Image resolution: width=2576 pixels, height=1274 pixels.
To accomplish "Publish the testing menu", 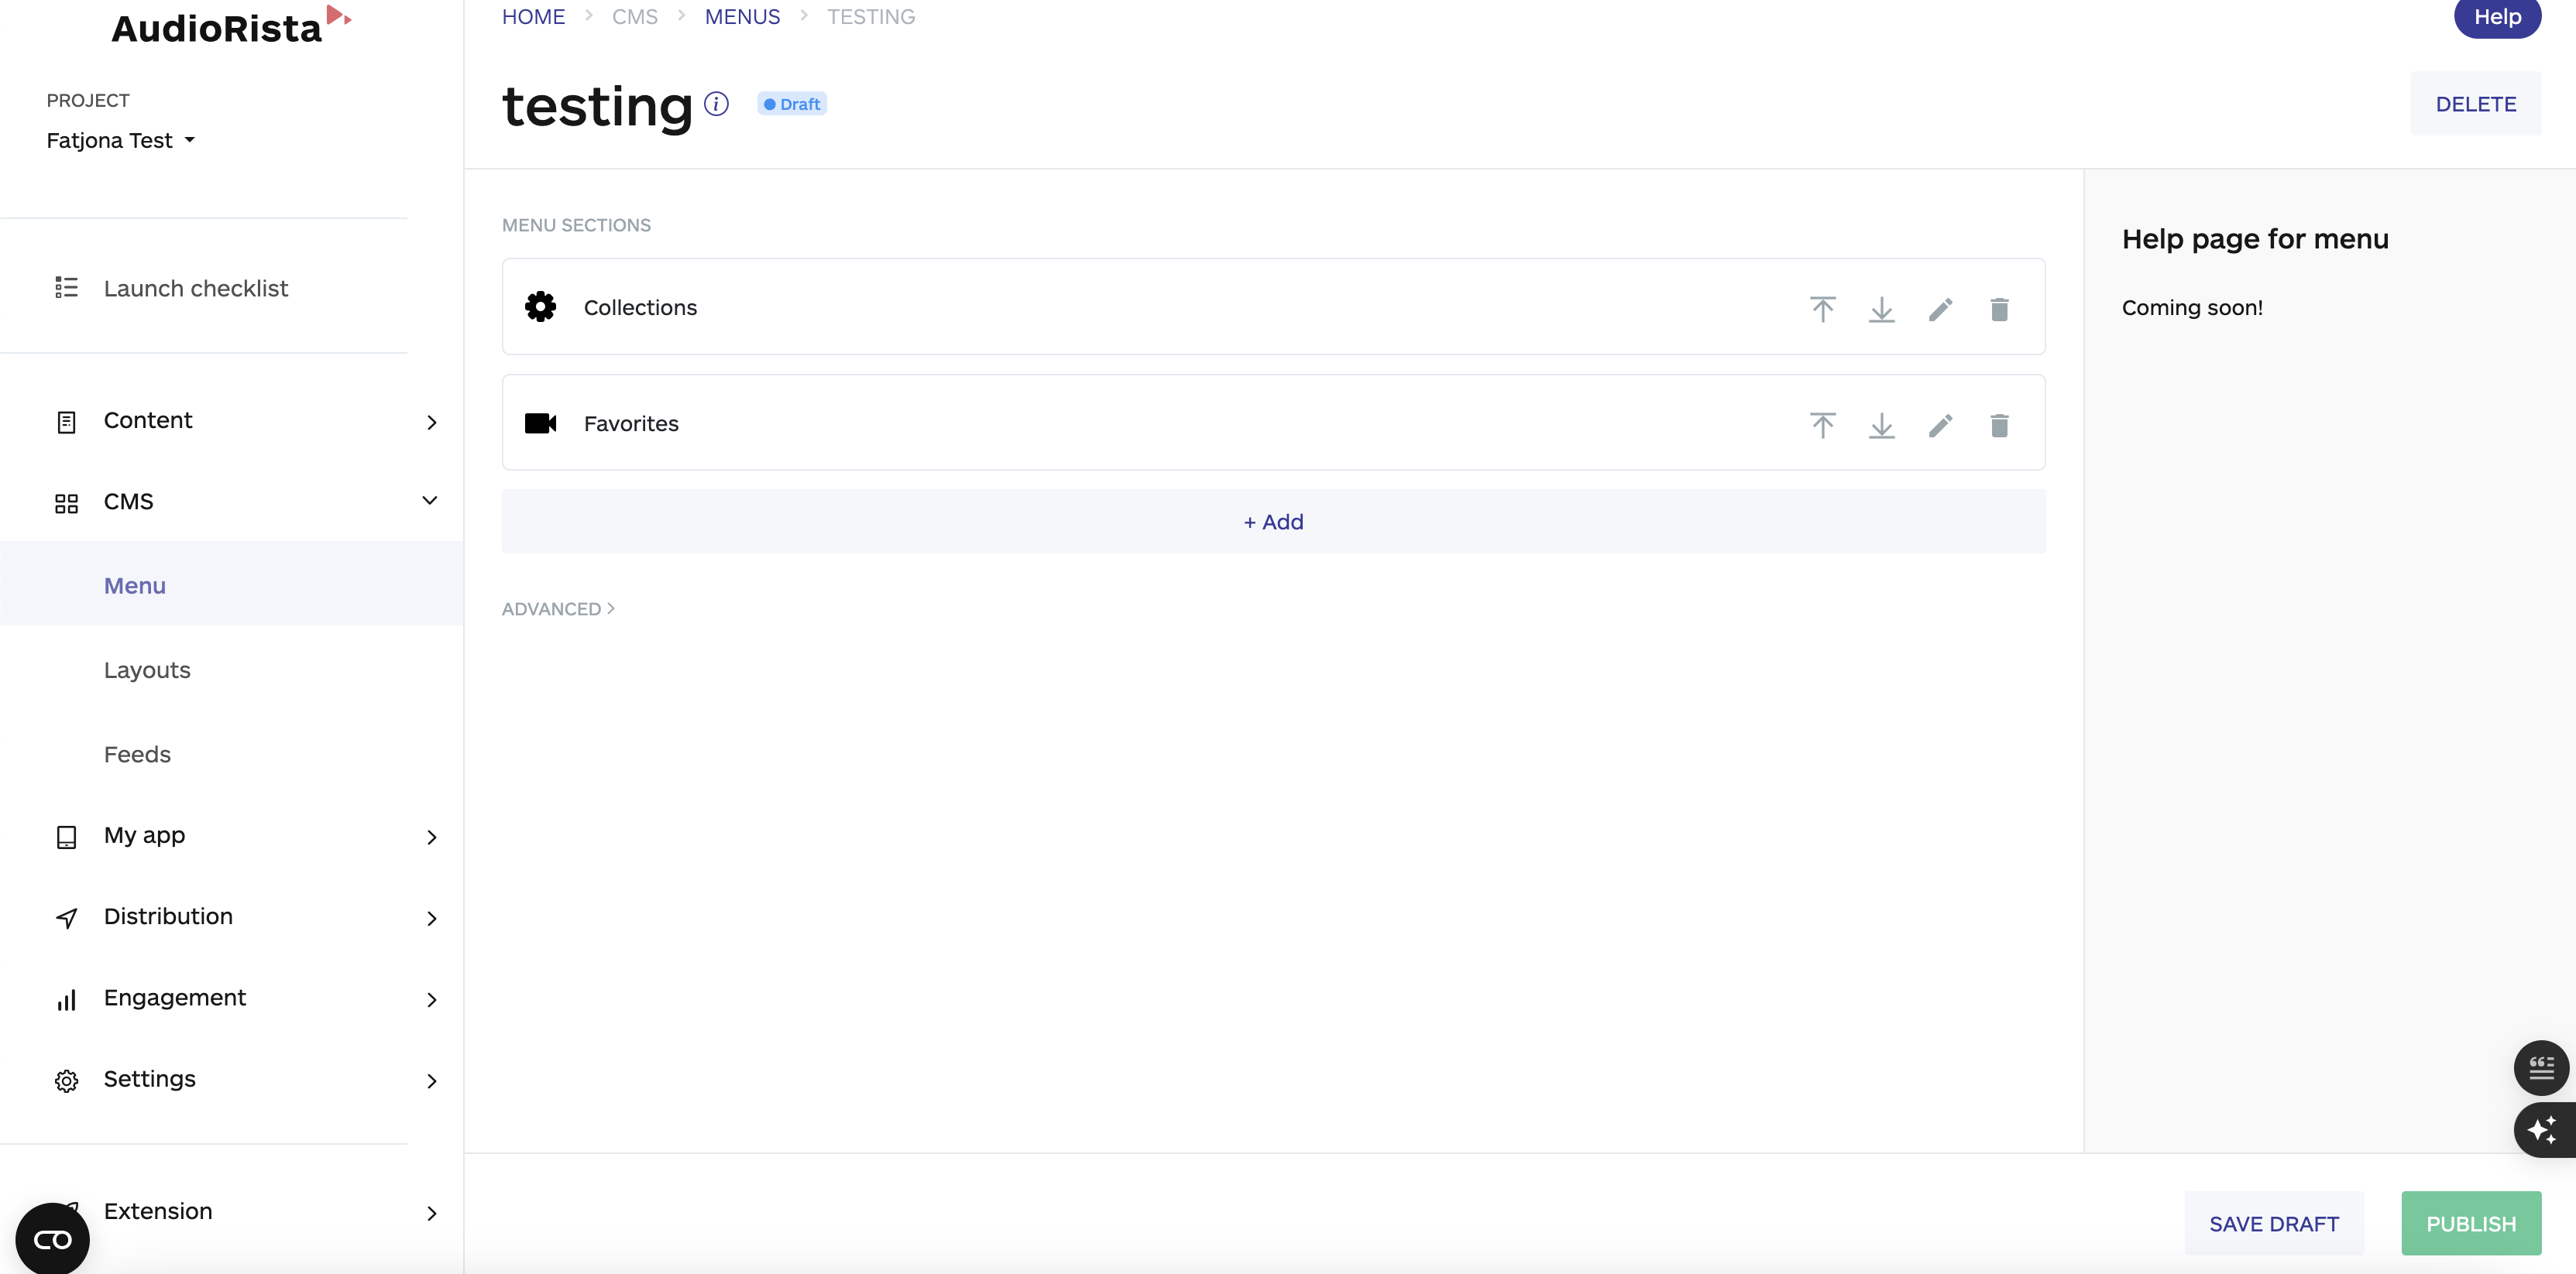I will (x=2470, y=1223).
